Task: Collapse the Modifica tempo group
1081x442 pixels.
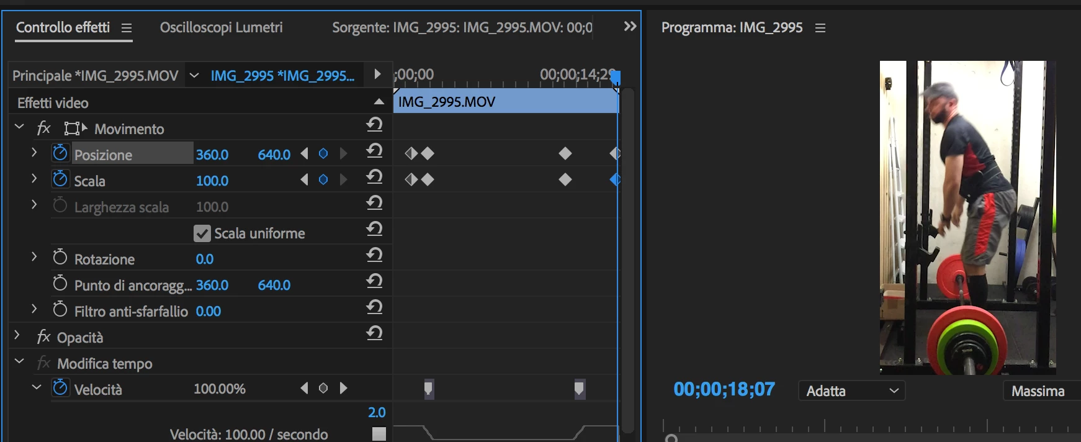Action: [19, 361]
